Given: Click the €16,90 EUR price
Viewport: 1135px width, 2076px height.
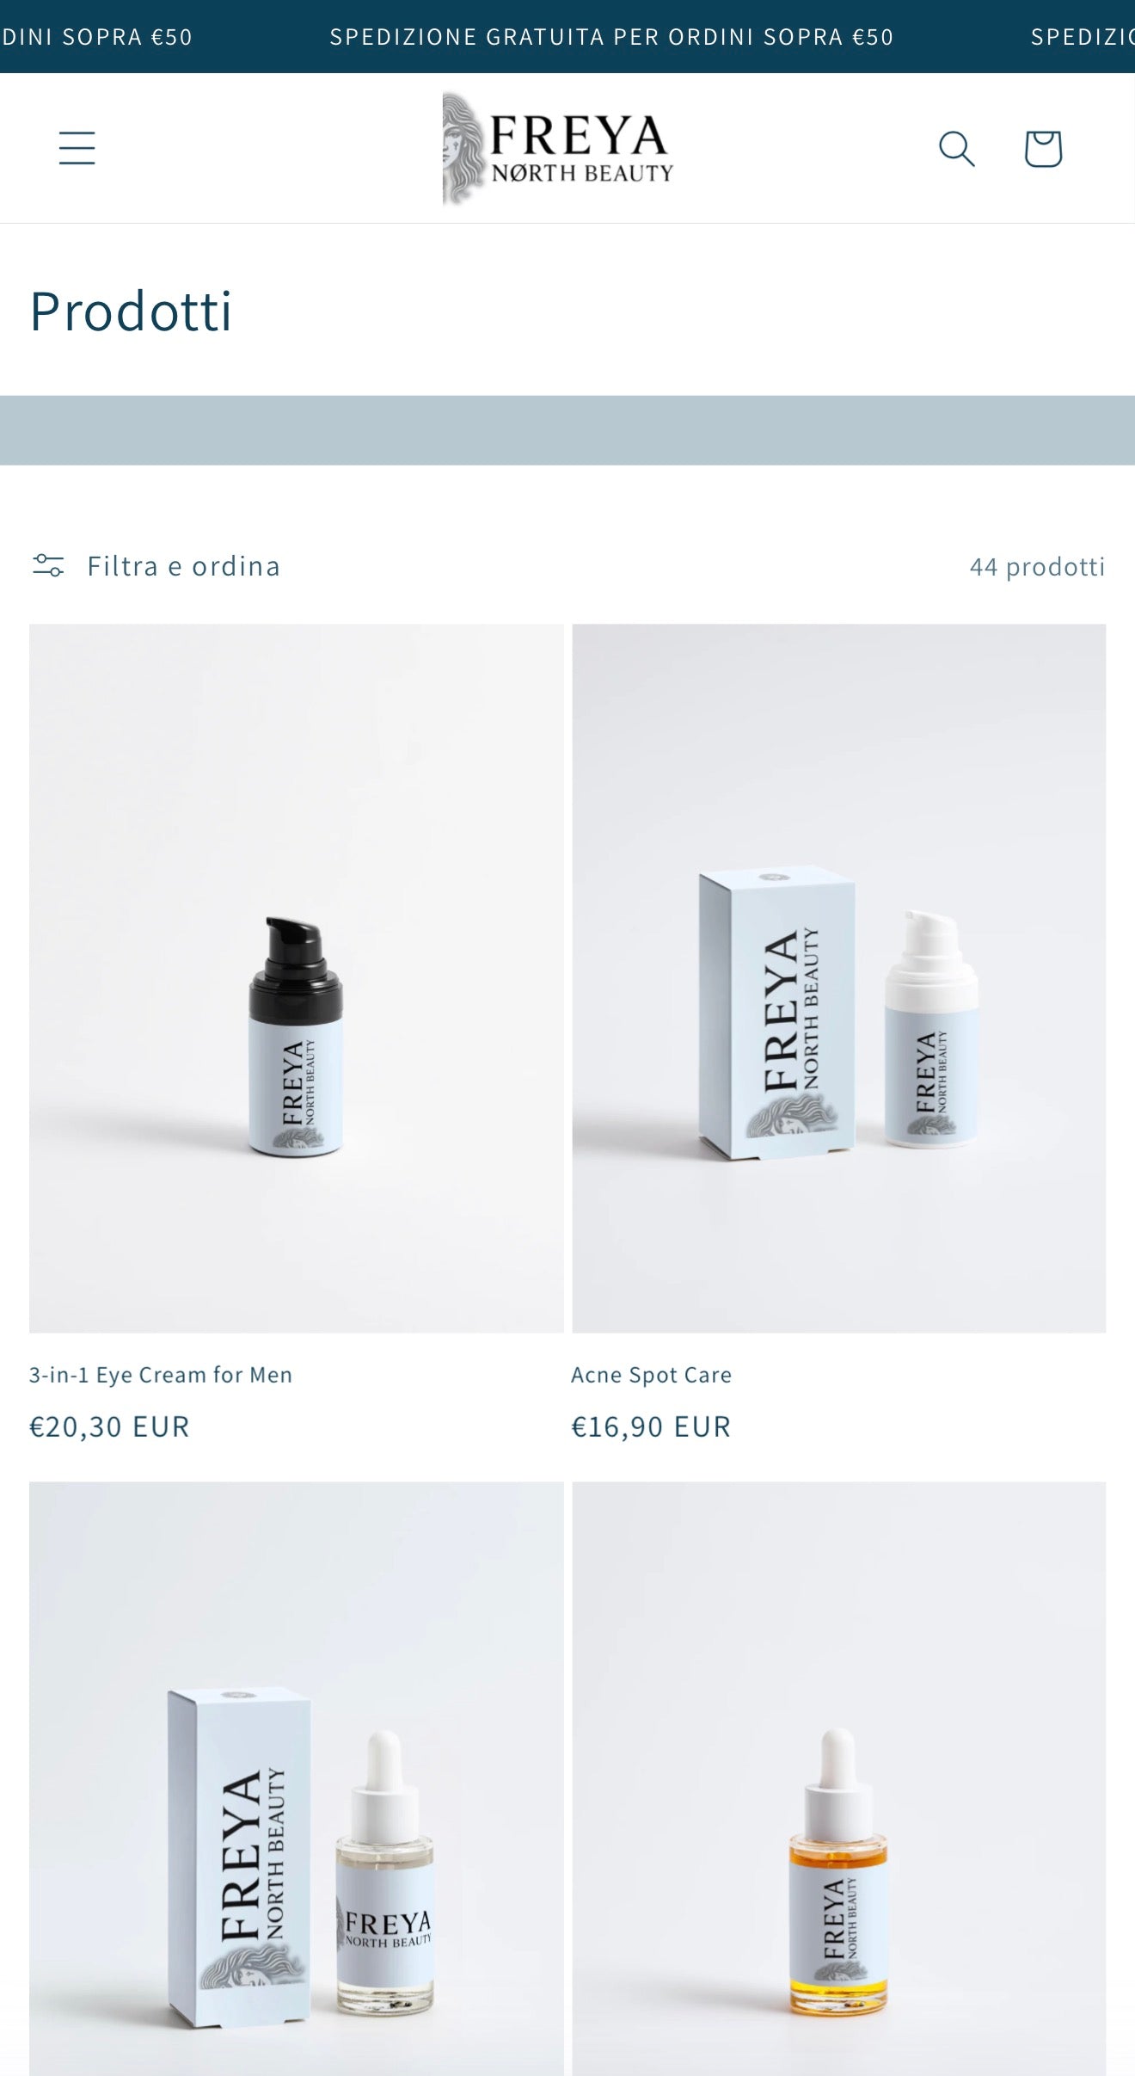Looking at the screenshot, I should tap(652, 1426).
